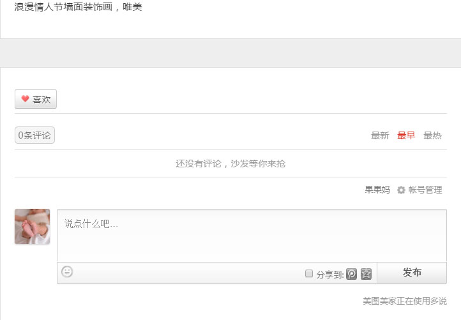Sort comments by 最热

click(x=432, y=135)
